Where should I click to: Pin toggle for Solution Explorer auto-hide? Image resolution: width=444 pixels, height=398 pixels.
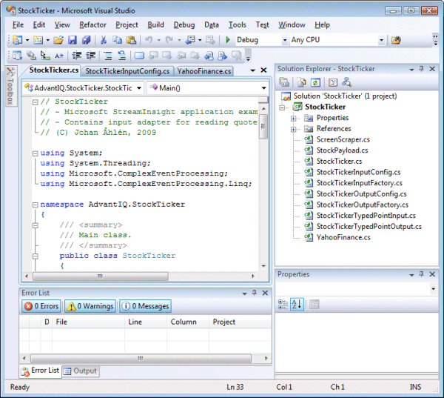[x=422, y=69]
